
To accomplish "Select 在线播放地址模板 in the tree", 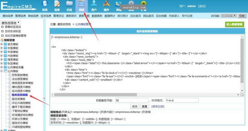I will click(x=23, y=115).
